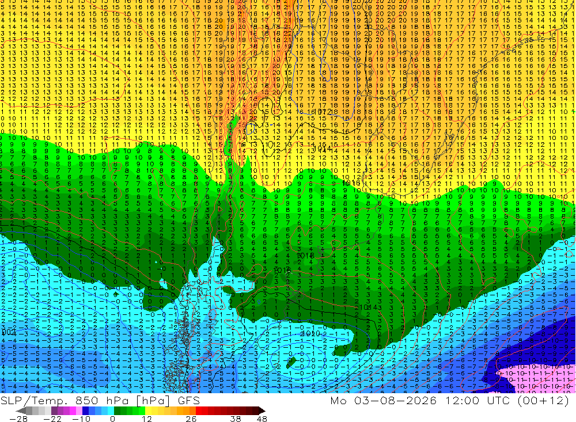Pick the dark purple swatch in the legend
Viewport: 576px width, 422px height.
54,410
